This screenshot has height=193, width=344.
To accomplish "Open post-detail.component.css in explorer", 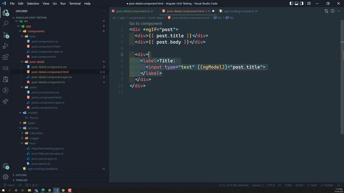I will [x=49, y=66].
